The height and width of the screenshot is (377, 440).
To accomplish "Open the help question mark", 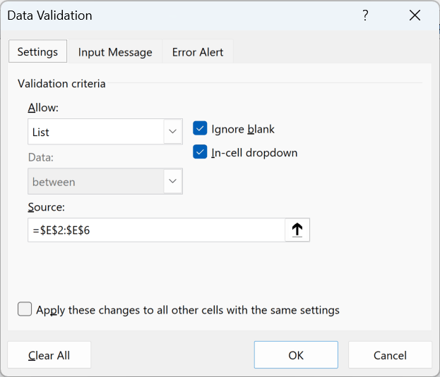I will click(365, 15).
